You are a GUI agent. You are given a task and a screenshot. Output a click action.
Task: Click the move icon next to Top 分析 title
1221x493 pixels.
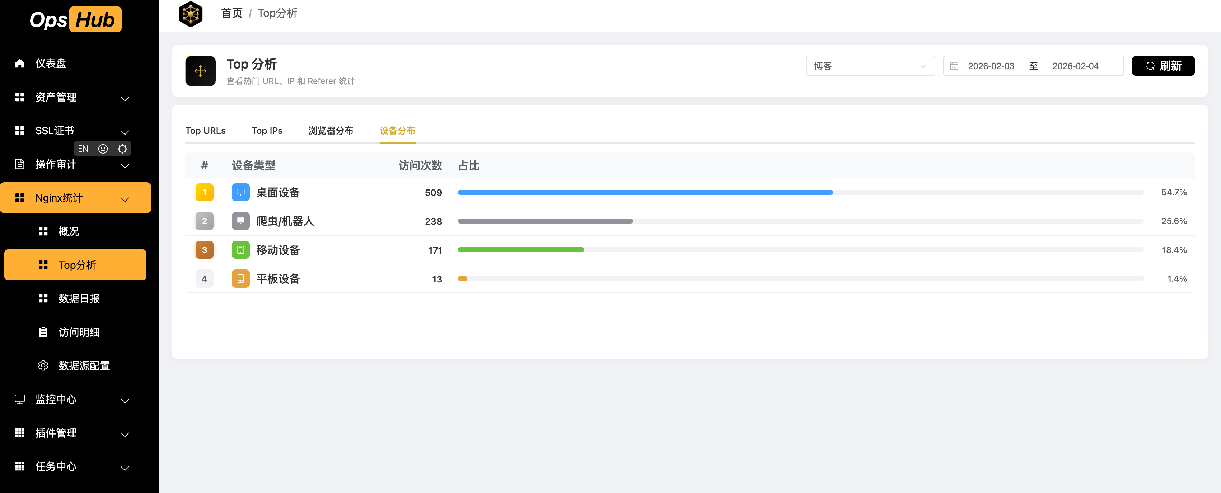click(201, 71)
